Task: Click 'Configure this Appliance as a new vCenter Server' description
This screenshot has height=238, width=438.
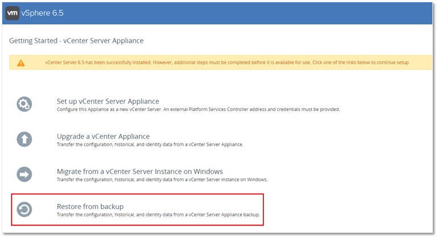Action: [199, 109]
